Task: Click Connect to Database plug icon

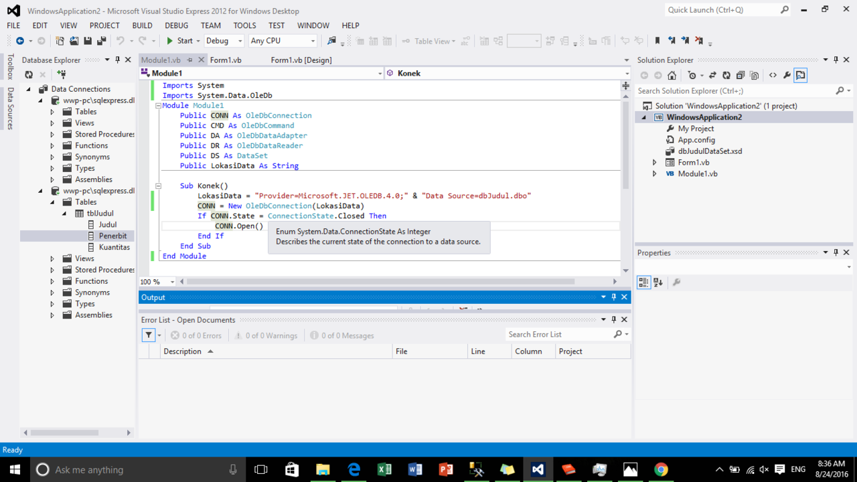Action: (62, 75)
